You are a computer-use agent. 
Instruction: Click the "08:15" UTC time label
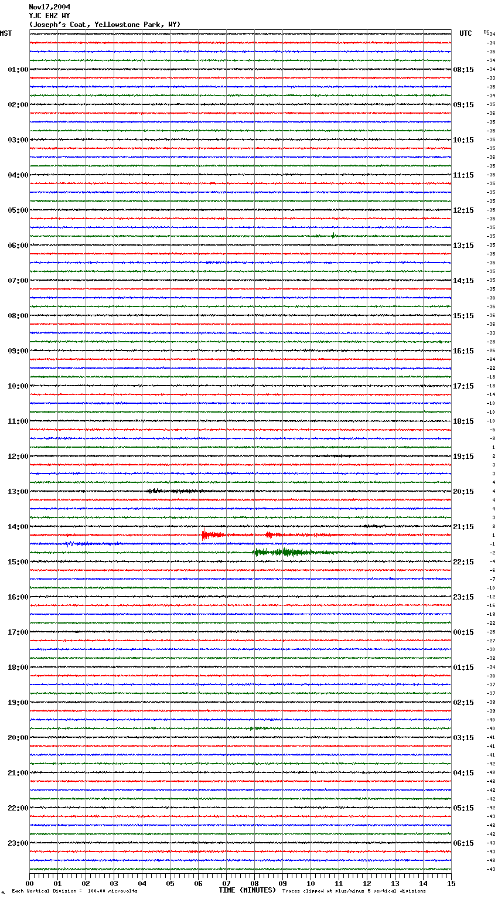tap(463, 70)
